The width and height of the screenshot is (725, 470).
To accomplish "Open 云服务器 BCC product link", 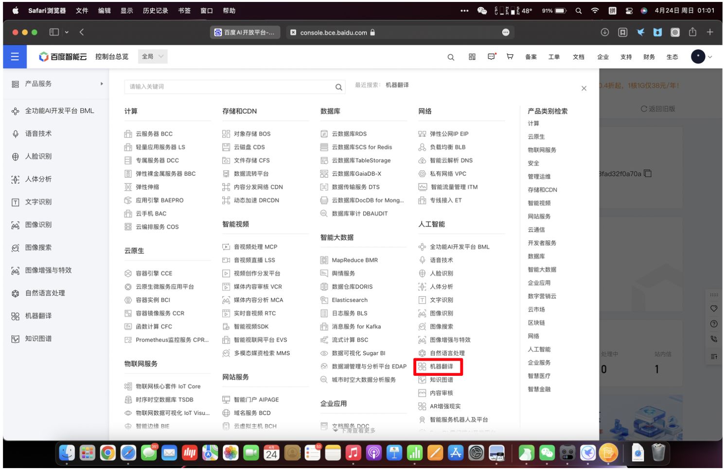I will pyautogui.click(x=154, y=134).
